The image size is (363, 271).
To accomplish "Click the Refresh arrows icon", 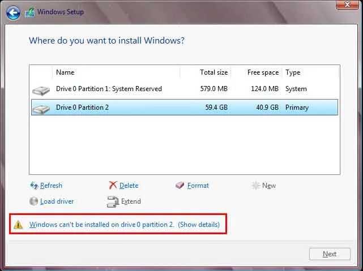I will (34, 186).
